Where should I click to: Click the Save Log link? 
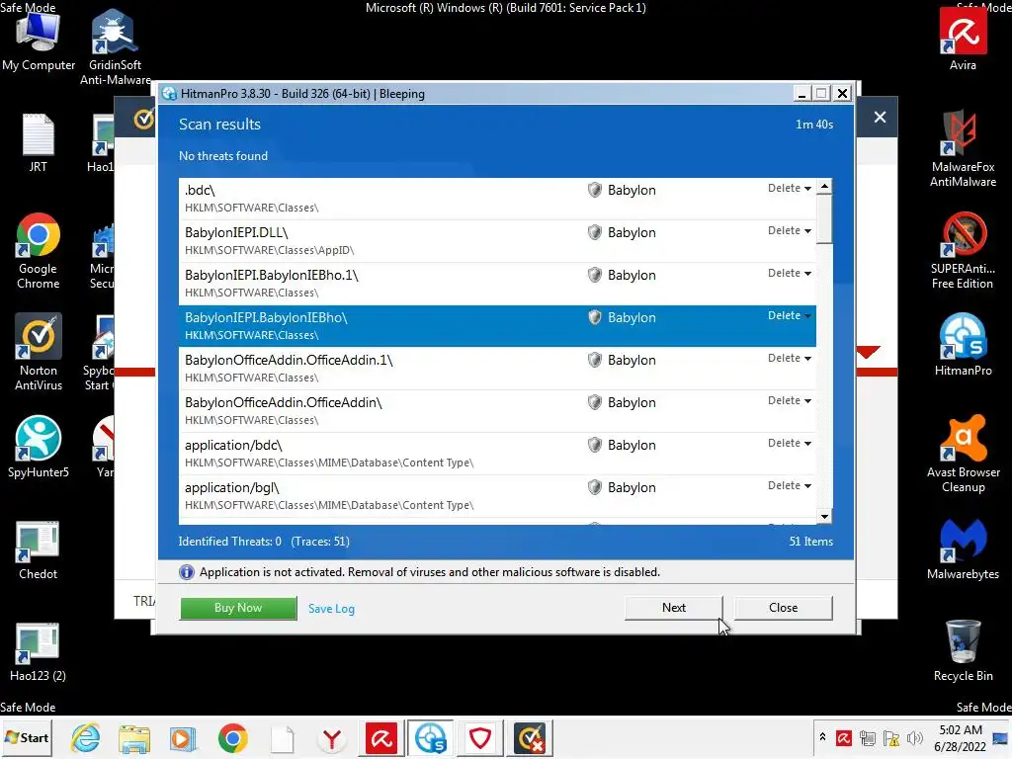click(x=331, y=609)
